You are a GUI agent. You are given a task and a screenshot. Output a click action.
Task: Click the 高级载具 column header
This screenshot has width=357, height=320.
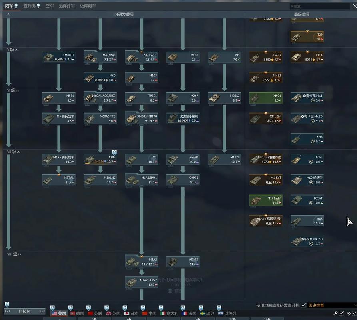tap(302, 14)
